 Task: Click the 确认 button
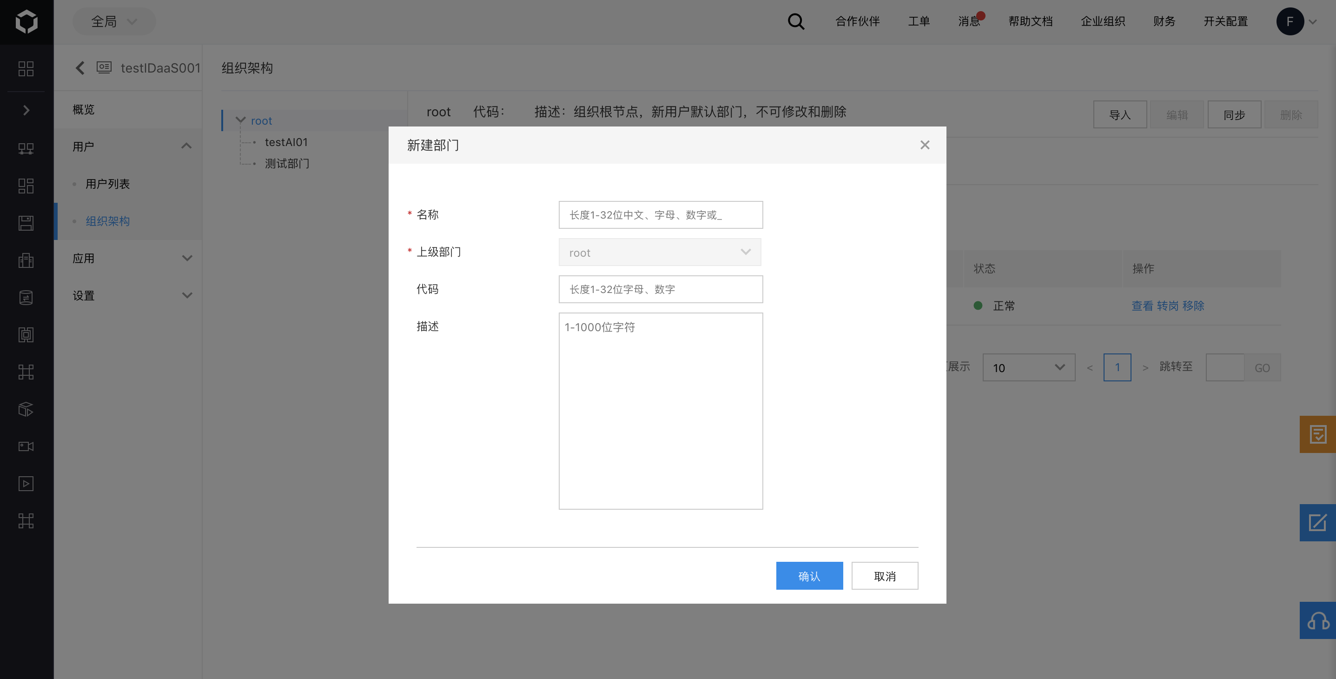[809, 576]
